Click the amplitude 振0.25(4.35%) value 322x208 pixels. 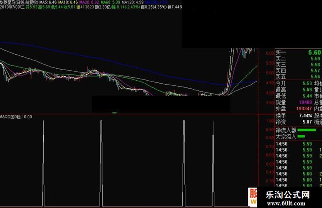(154, 7)
